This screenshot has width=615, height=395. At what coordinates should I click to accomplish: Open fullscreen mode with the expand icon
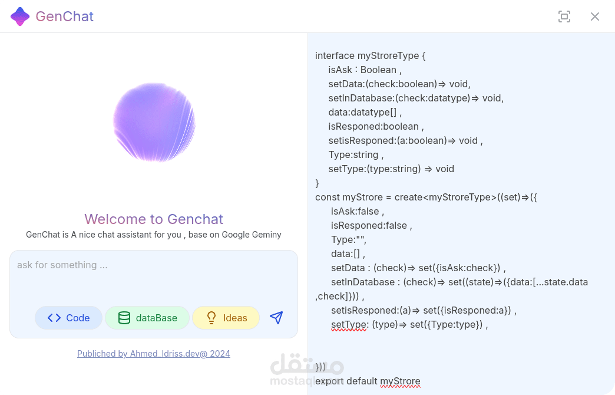564,17
